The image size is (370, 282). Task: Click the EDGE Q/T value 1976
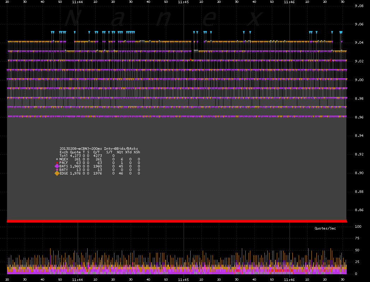(97, 173)
